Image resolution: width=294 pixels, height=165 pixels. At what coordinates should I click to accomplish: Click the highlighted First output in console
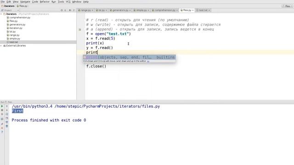(x=17, y=111)
